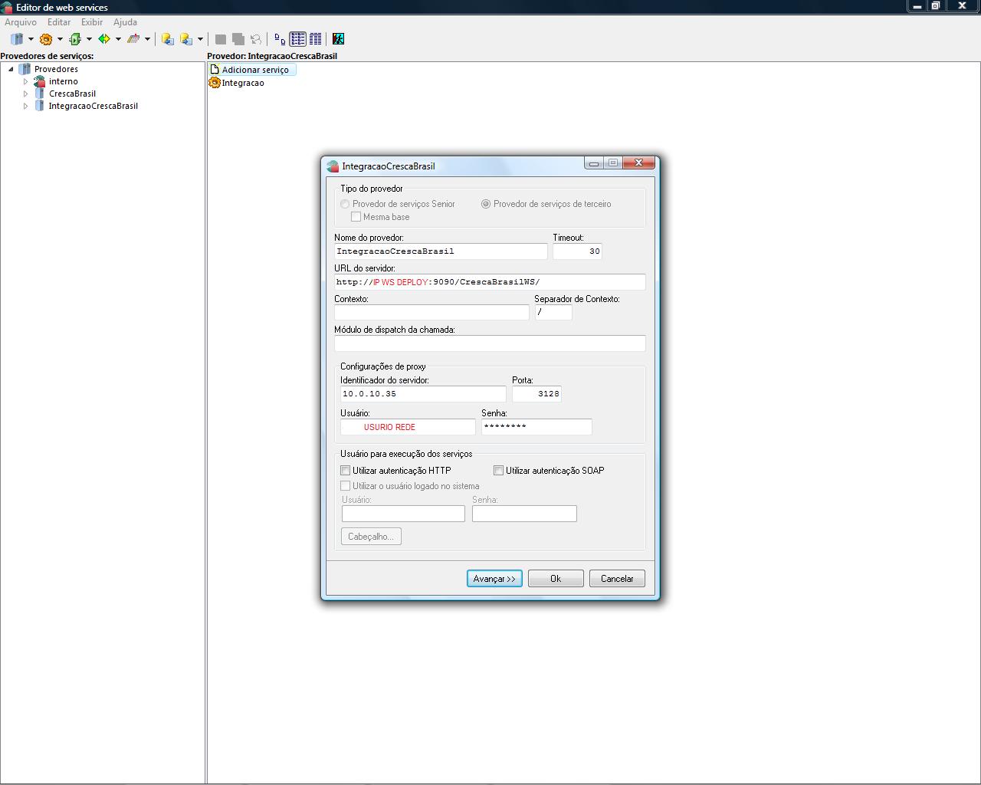Viewport: 981px width, 785px height.
Task: Click the Cancelar button
Action: 617,579
